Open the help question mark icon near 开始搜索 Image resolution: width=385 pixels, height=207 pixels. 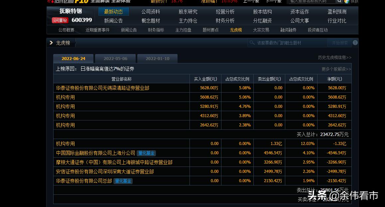(355, 42)
